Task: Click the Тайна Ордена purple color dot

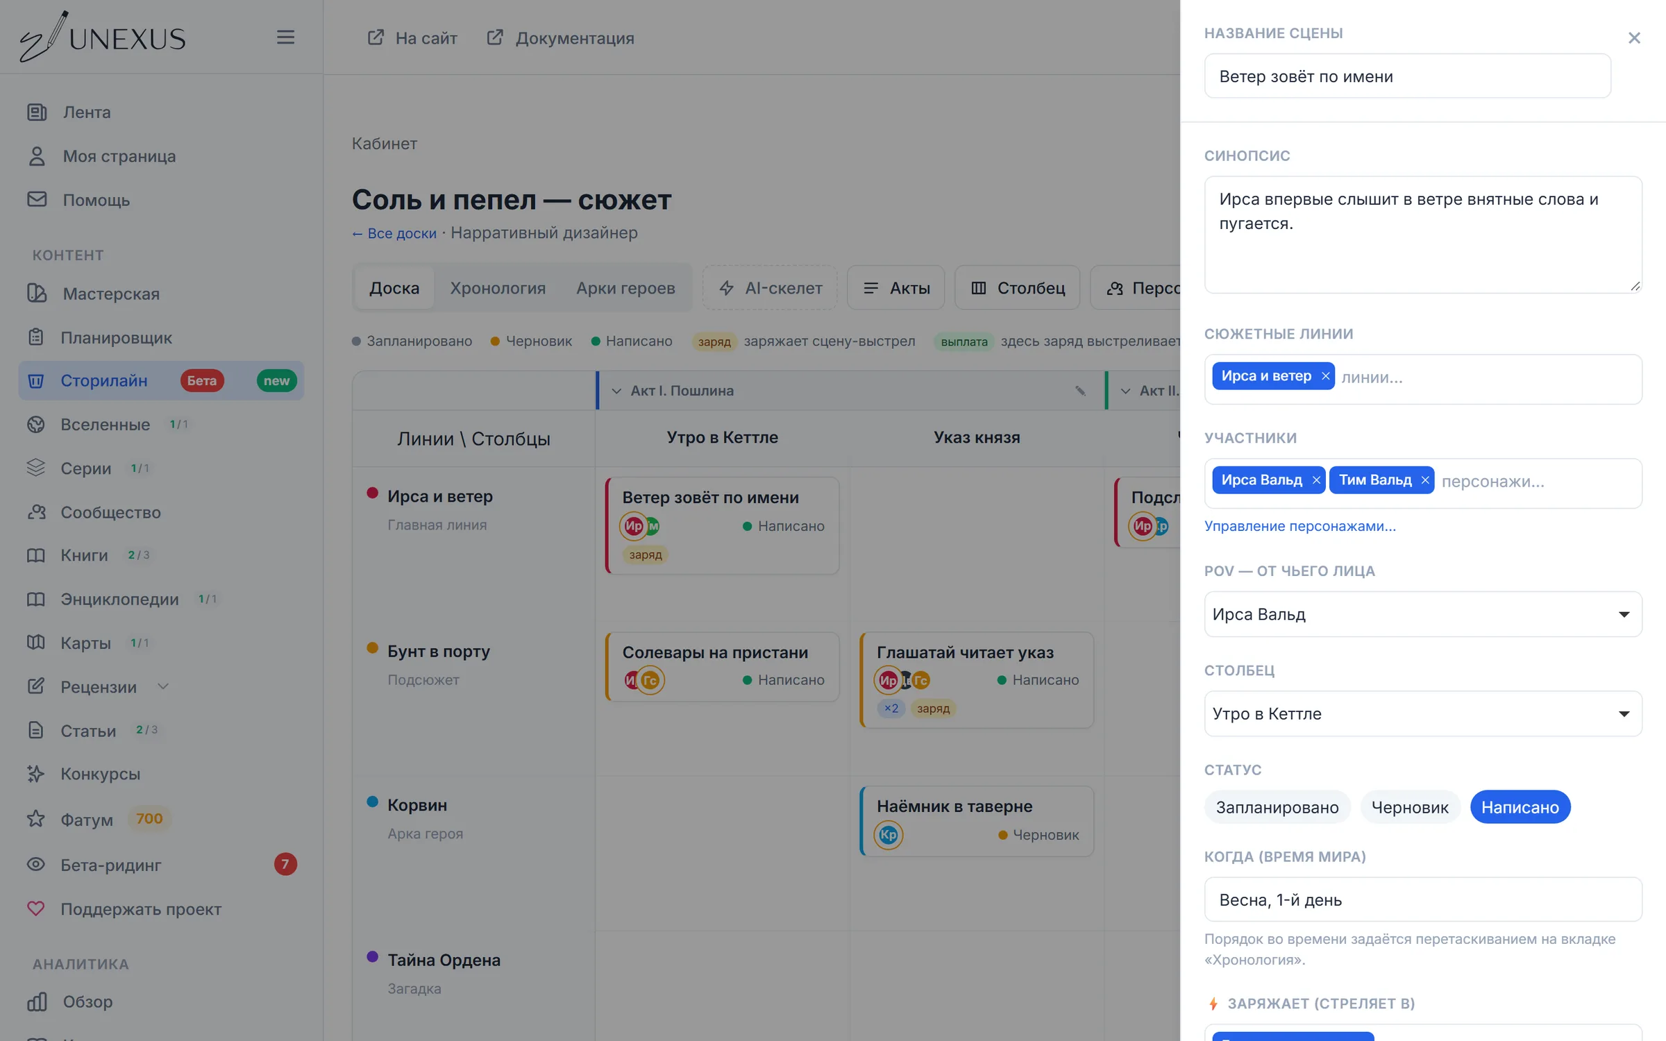Action: pyautogui.click(x=373, y=956)
